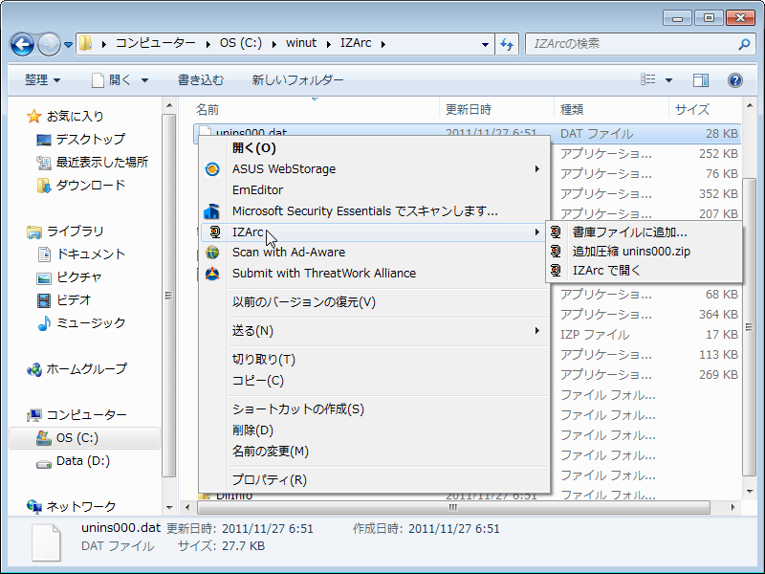Viewport: 765px width, 574px height.
Task: Select 書庫ファイルに追加... submenu entry
Action: coord(644,232)
